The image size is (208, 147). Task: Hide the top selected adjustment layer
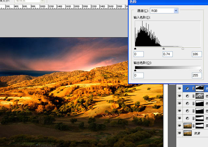click(x=179, y=88)
